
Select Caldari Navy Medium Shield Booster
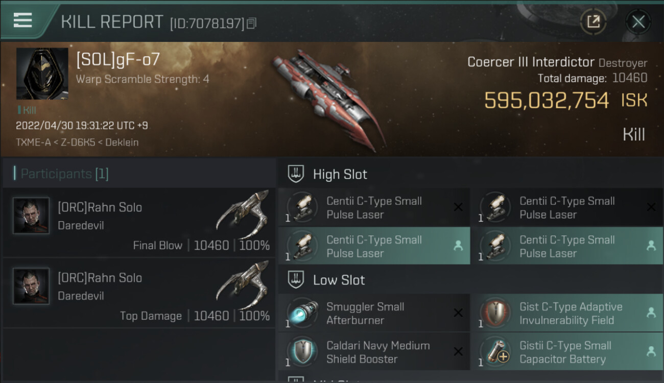click(378, 352)
